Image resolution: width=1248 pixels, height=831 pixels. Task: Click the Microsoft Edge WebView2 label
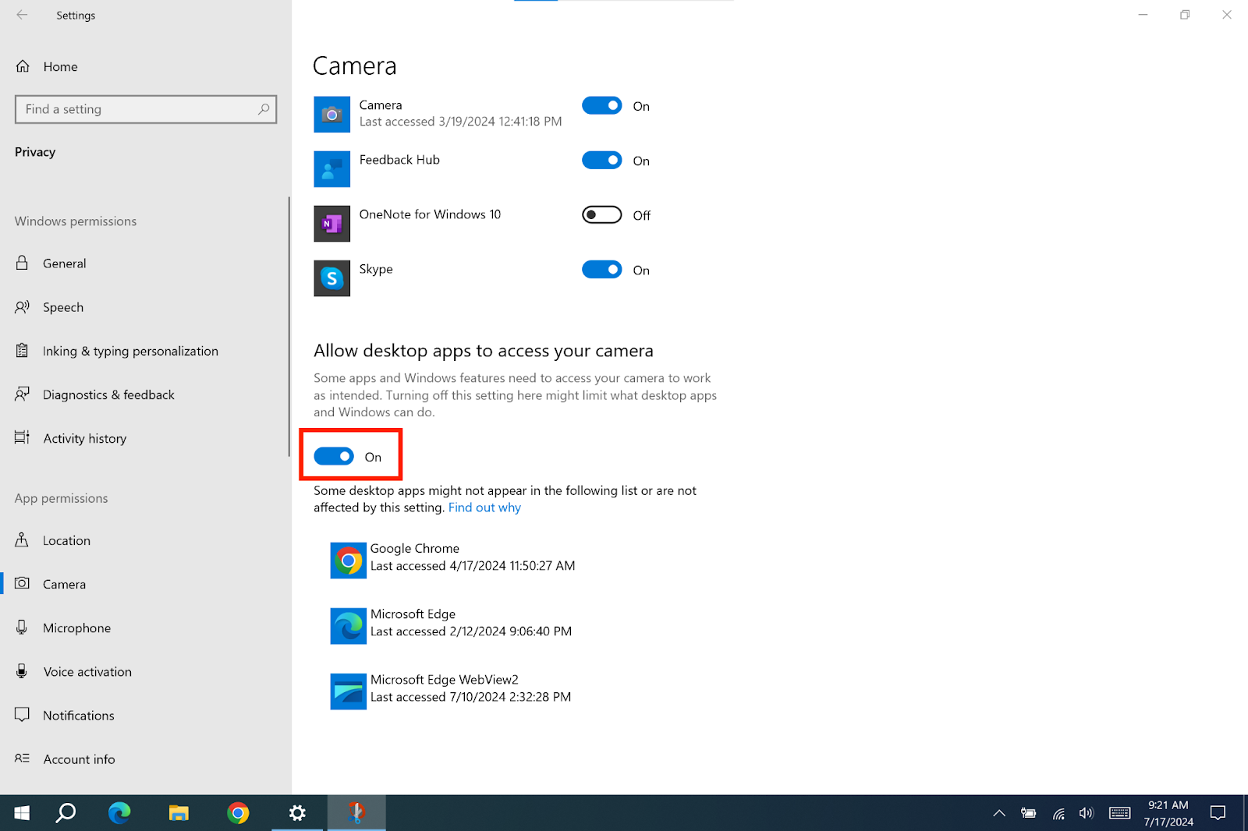(445, 680)
